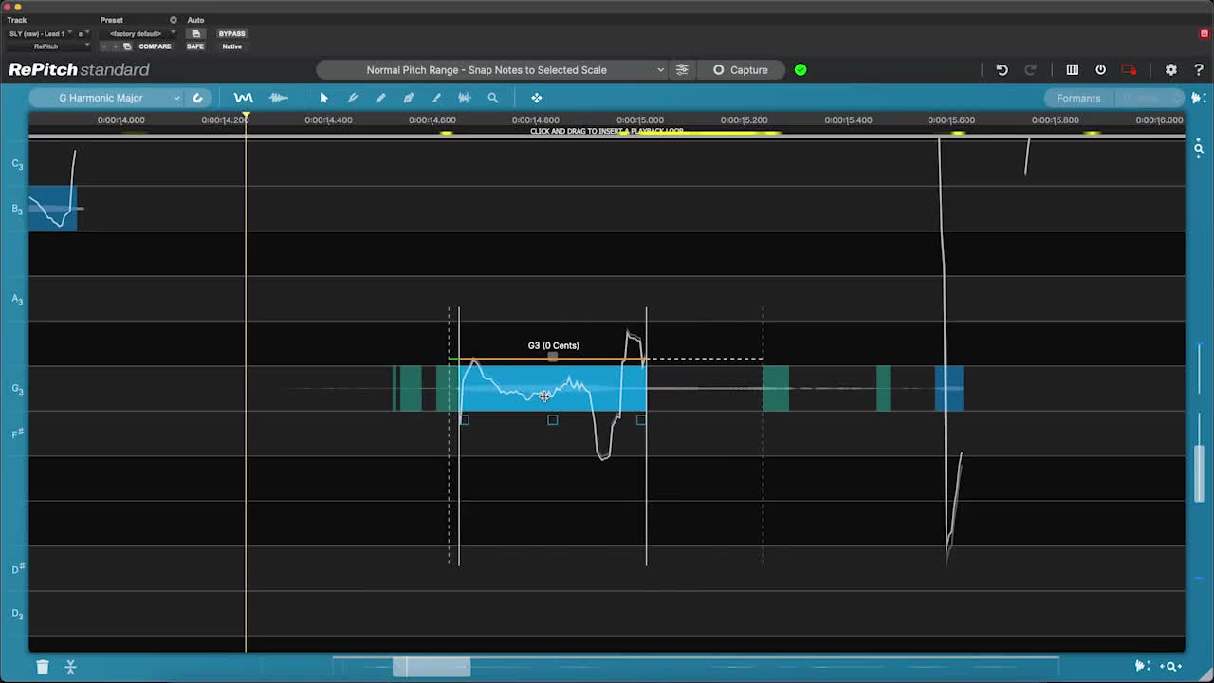
Task: Click the four-way move tool icon
Action: click(537, 98)
